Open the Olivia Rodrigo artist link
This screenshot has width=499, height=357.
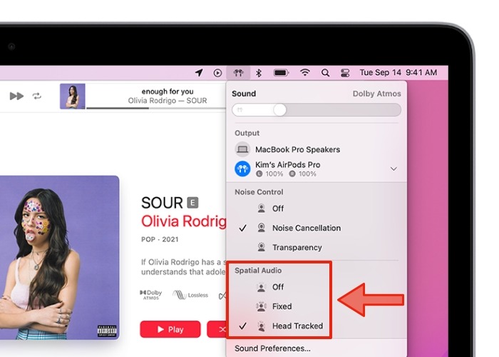coord(184,221)
